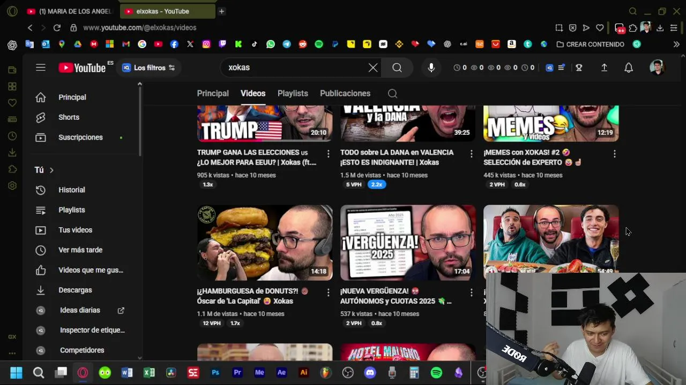
Task: Reload the page with refresh button
Action: pos(57,28)
